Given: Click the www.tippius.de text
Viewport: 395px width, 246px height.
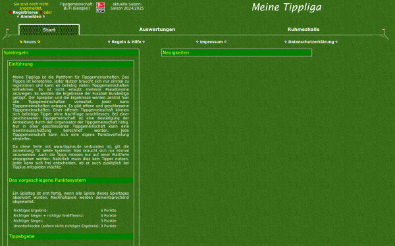Looking at the screenshot, I should (x=68, y=146).
